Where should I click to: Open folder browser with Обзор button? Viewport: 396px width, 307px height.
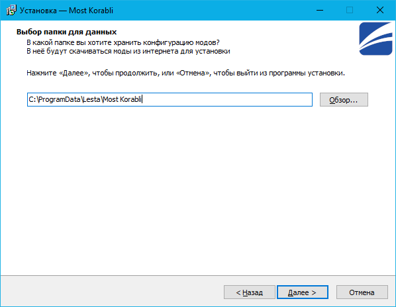[x=344, y=100]
